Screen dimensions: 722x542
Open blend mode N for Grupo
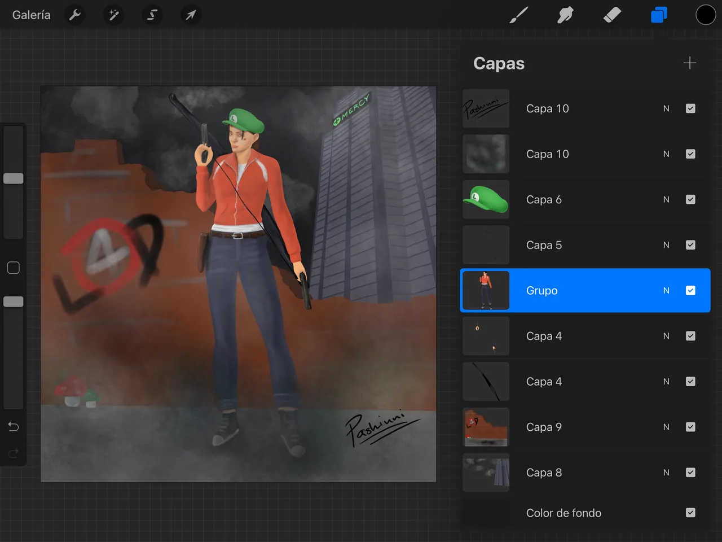coord(666,290)
